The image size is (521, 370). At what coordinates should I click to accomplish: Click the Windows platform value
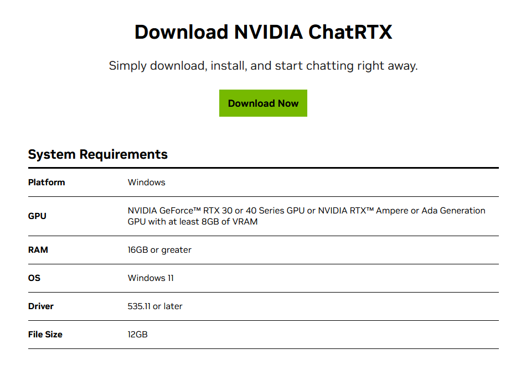click(x=146, y=182)
